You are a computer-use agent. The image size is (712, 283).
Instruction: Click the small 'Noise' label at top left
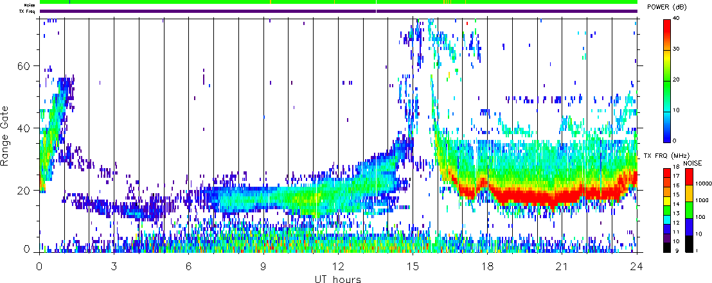click(x=30, y=5)
